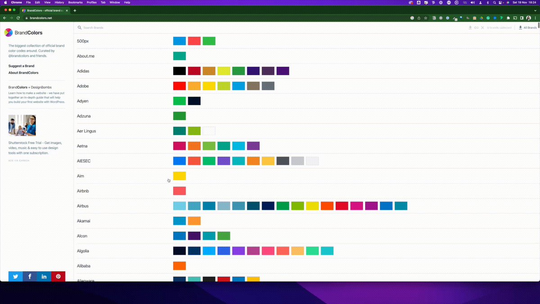Click the share link icon for collected brands

click(476, 27)
